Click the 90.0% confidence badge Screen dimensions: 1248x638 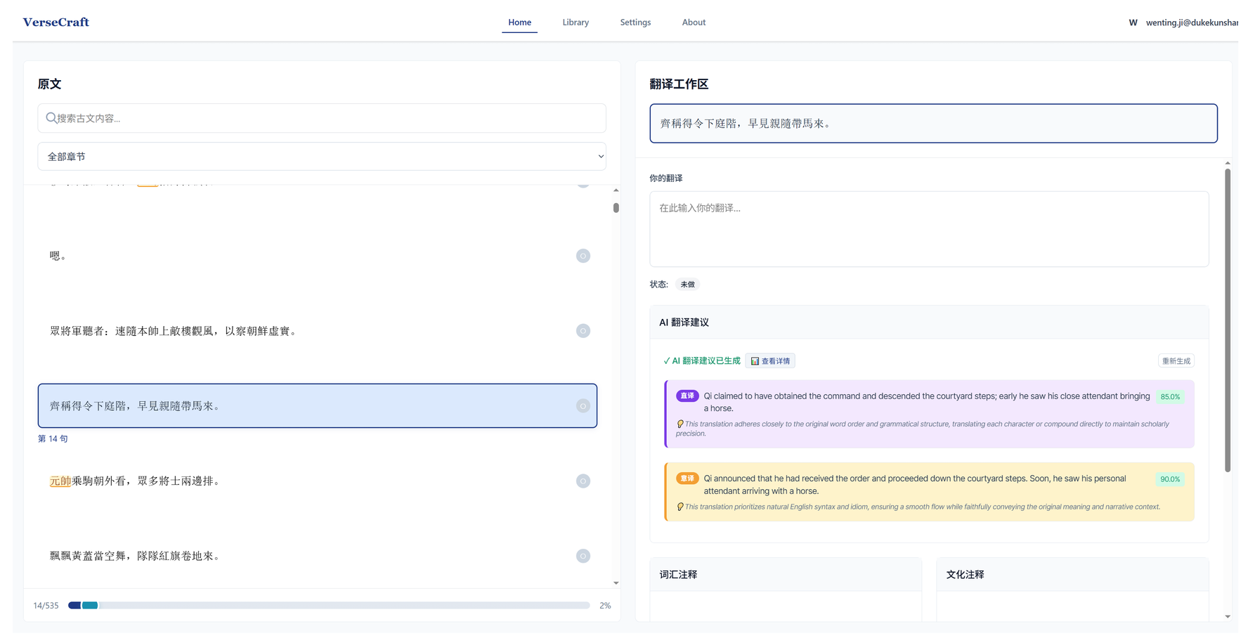coord(1170,479)
